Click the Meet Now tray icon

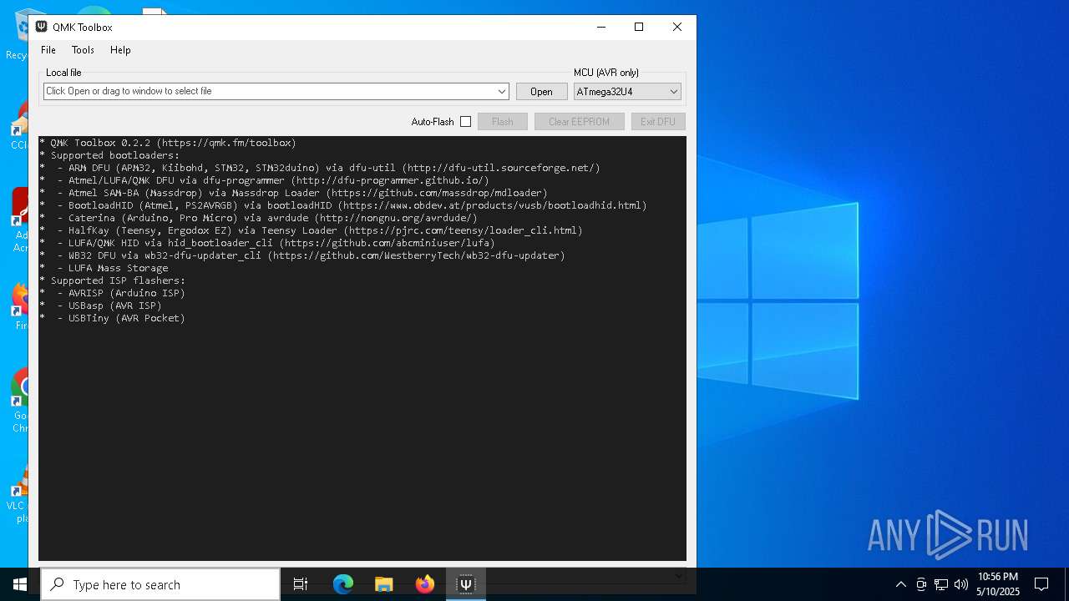[921, 584]
